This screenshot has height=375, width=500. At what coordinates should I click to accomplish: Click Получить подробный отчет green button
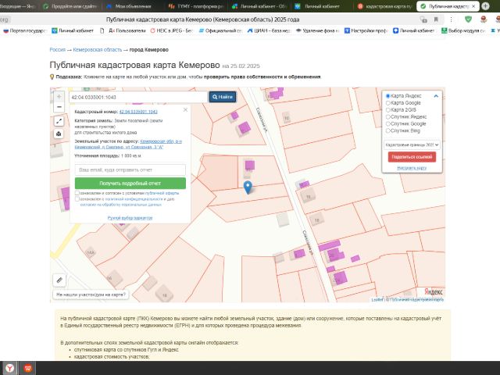click(x=130, y=184)
